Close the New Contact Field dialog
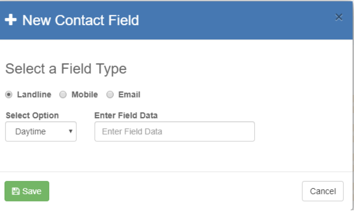354x221 pixels. click(339, 17)
